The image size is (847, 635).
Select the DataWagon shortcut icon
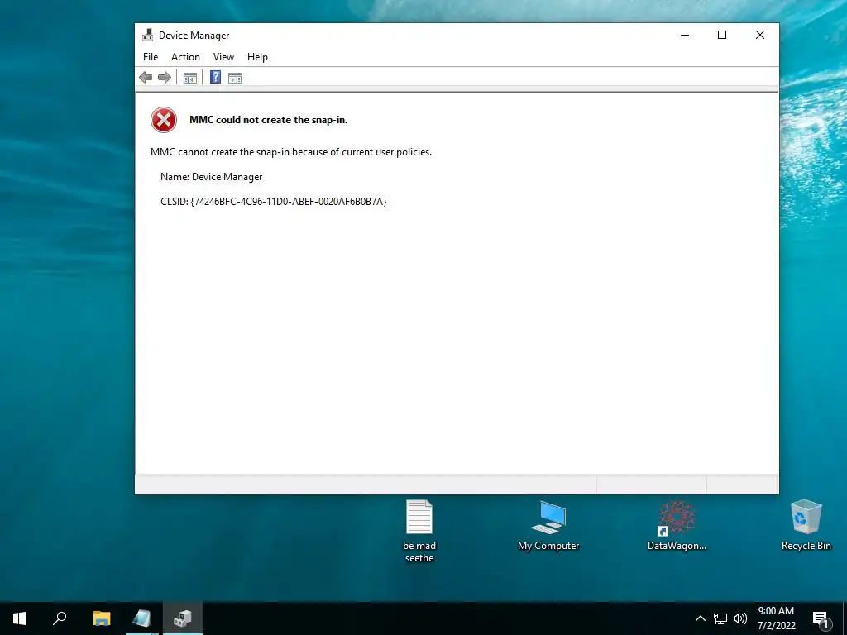(x=677, y=525)
